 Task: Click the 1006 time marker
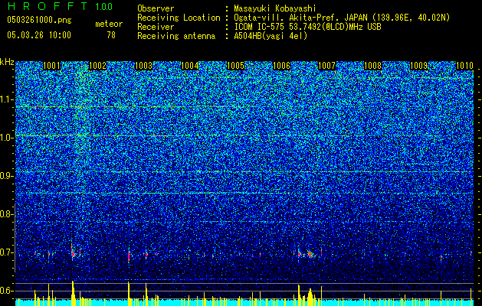(281, 66)
